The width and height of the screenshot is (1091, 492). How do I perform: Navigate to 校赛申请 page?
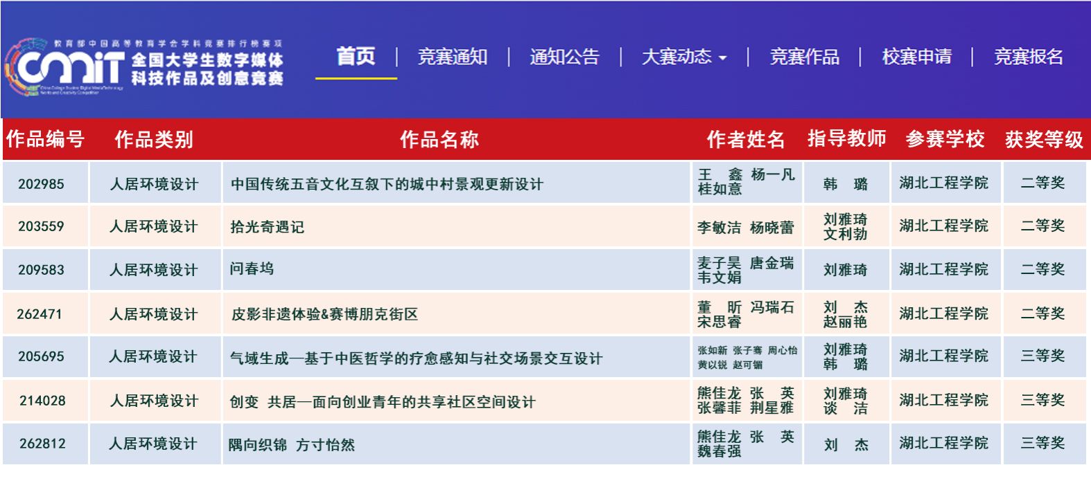tap(916, 57)
